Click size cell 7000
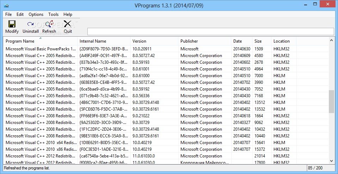338x174 pixels. point(259,76)
